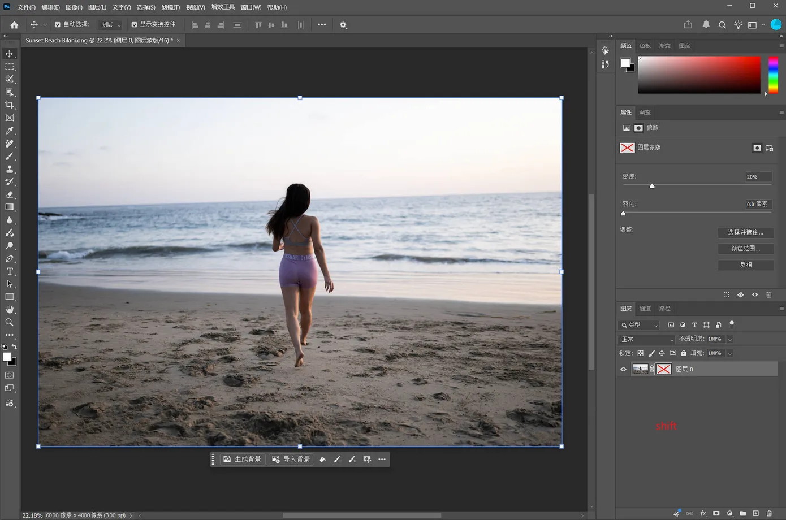Open the options bar gear settings
Viewport: 786px width, 520px height.
click(x=343, y=25)
